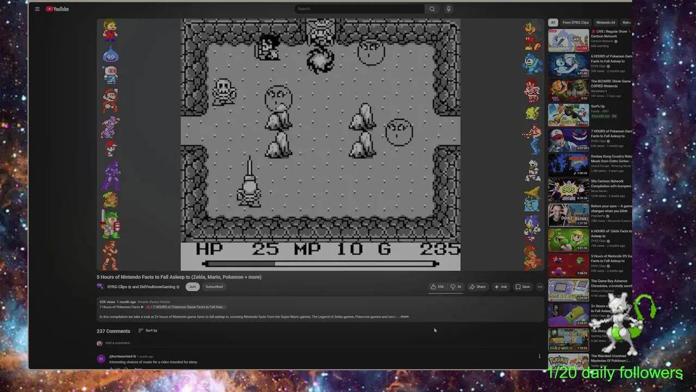Screen dimensions: 696x392
Task: Click the Add a comment field
Action: [x=321, y=343]
